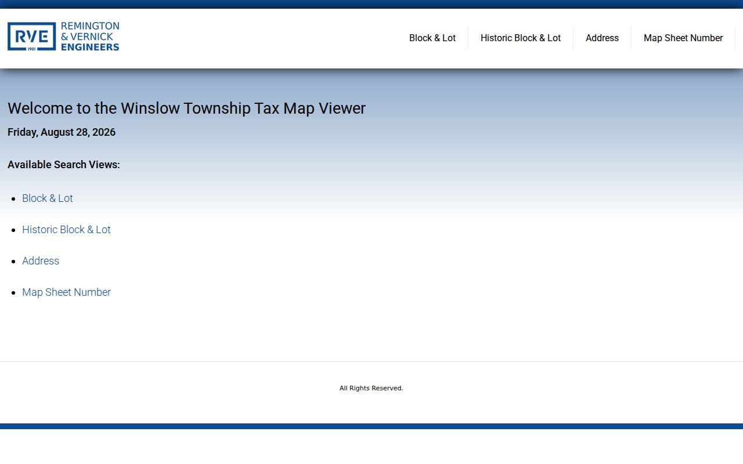Open the Map Sheet Number list link
Screen dimensions: 743x464
point(66,292)
